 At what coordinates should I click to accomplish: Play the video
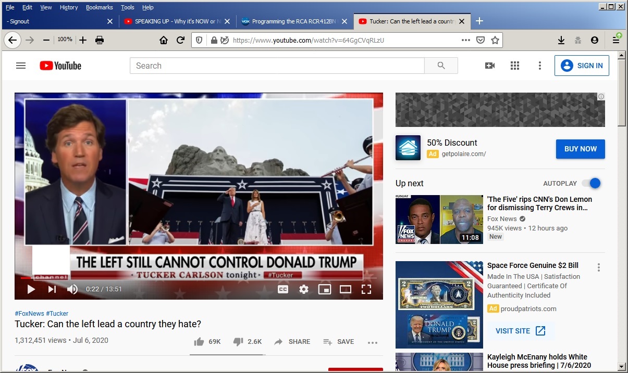pyautogui.click(x=31, y=289)
